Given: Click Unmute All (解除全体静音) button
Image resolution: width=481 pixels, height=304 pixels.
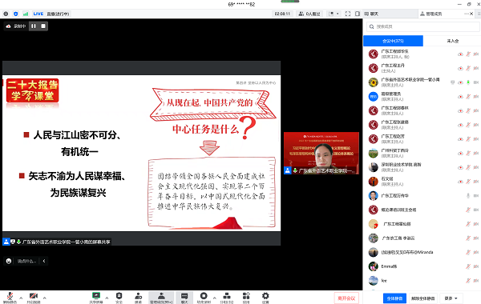Looking at the screenshot, I should click(x=423, y=298).
